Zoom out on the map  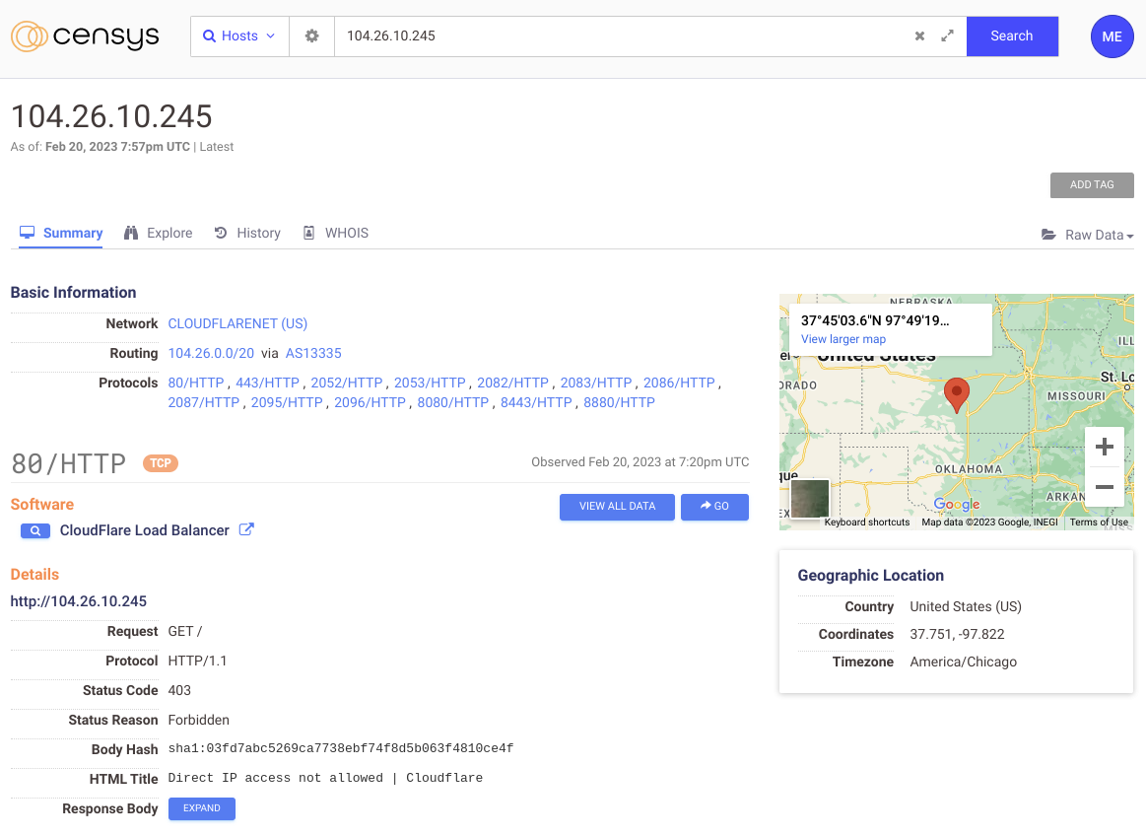(1104, 487)
